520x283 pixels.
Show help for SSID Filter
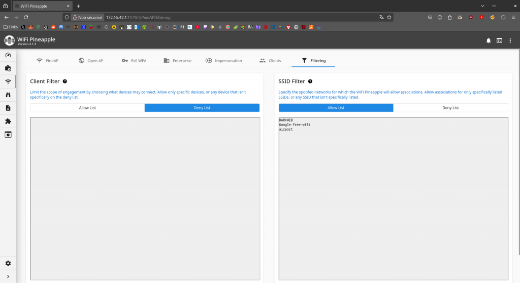pyautogui.click(x=310, y=82)
